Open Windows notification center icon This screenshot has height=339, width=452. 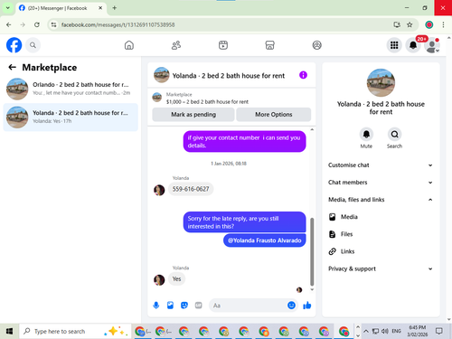coord(439,331)
